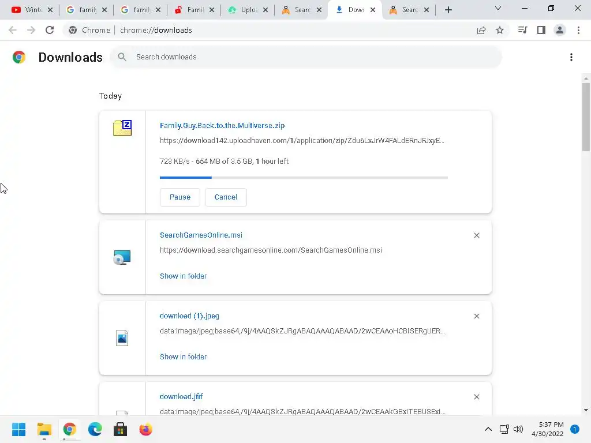The height and width of the screenshot is (443, 591).
Task: Open the Windows Start menu
Action: pos(19,429)
